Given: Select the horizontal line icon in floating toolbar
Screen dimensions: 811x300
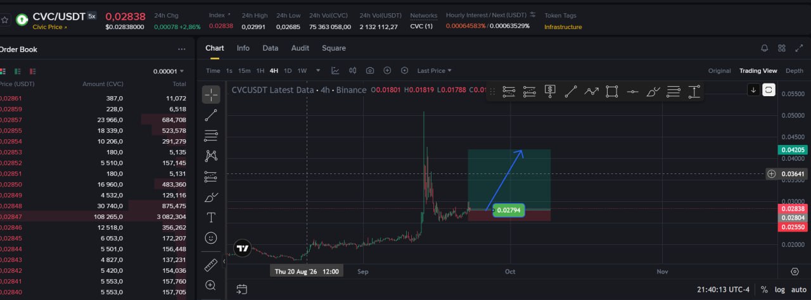Looking at the screenshot, I should point(632,91).
